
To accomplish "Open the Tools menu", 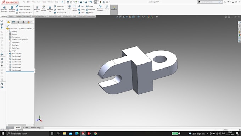I will click(x=44, y=2).
